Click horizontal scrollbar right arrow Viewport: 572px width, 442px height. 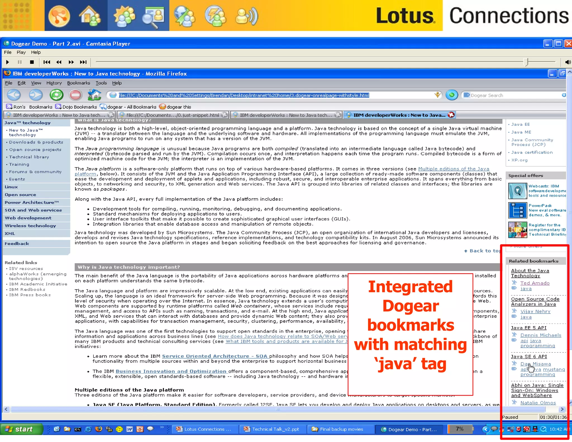coord(562,409)
